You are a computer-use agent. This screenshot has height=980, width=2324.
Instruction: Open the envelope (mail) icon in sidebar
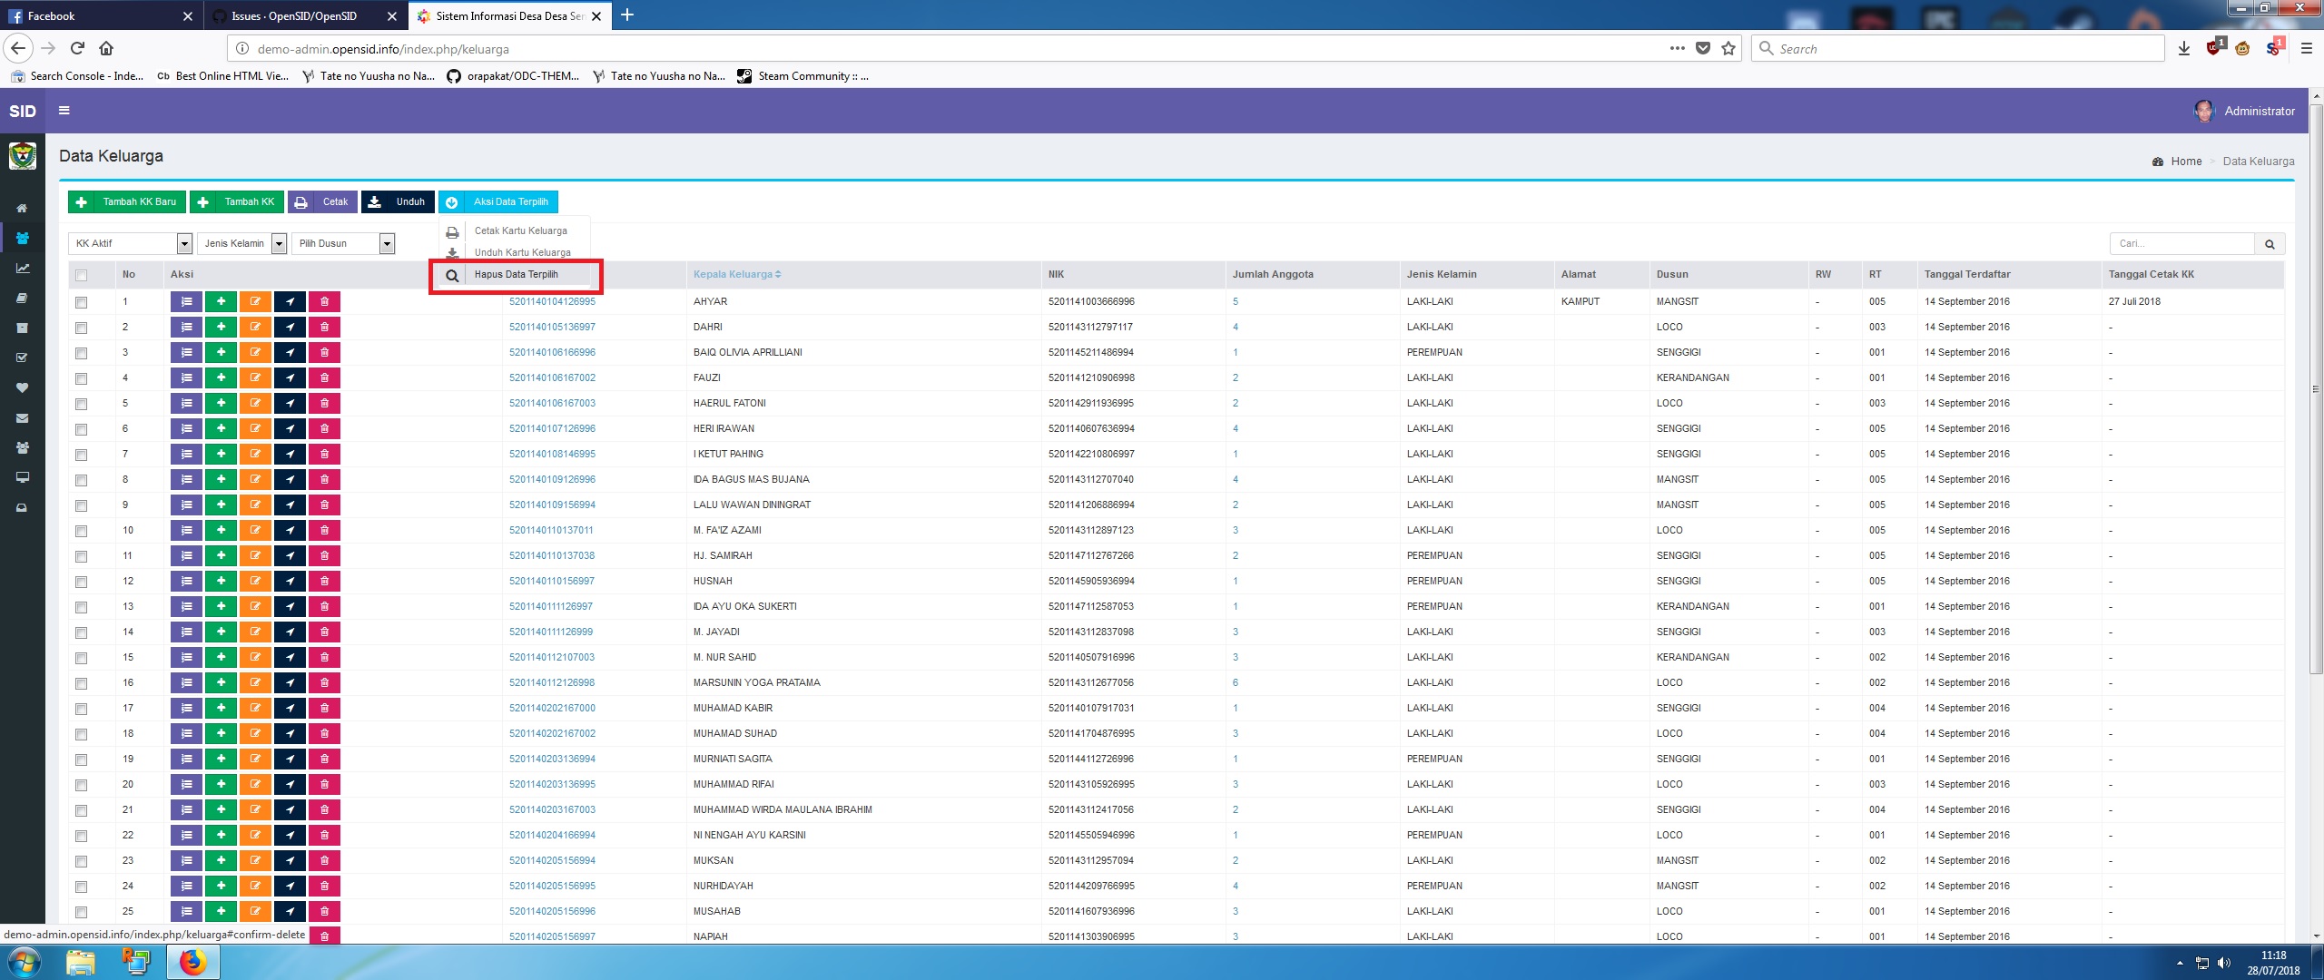[22, 417]
